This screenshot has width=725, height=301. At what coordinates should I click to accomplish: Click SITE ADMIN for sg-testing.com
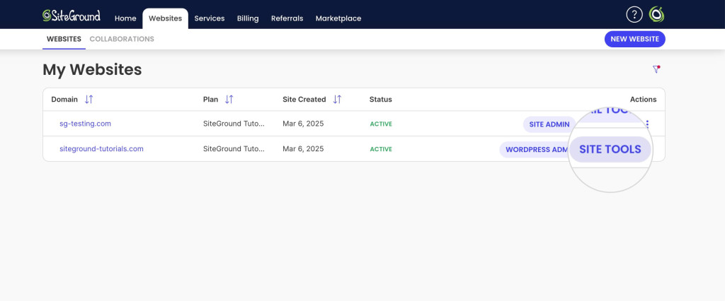click(x=549, y=124)
